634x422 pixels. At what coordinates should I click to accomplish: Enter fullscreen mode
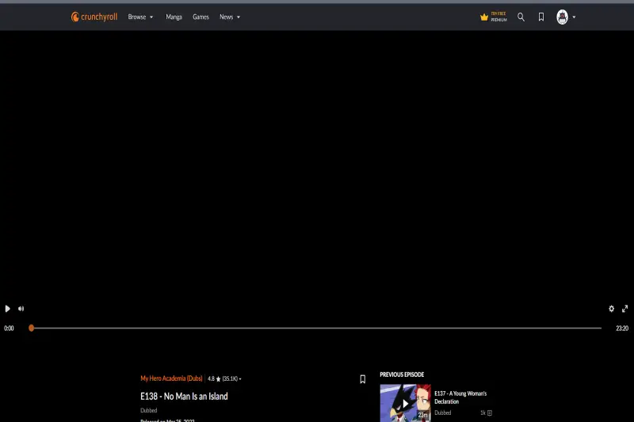point(624,309)
